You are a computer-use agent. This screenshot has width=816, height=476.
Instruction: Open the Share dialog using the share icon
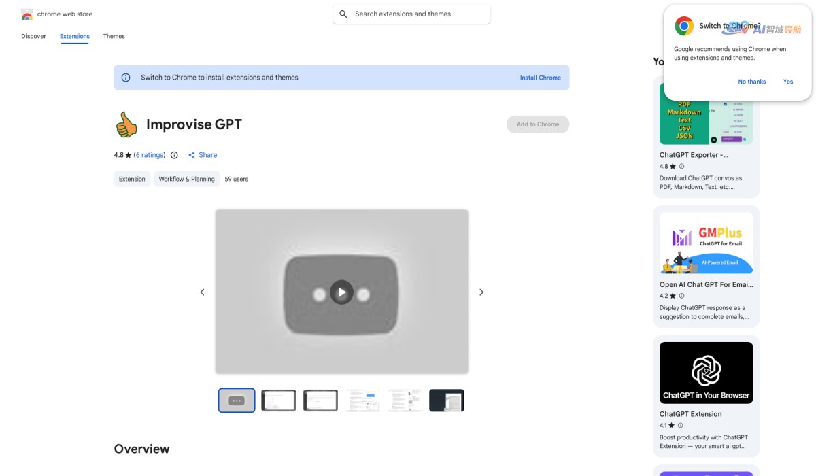pyautogui.click(x=191, y=155)
